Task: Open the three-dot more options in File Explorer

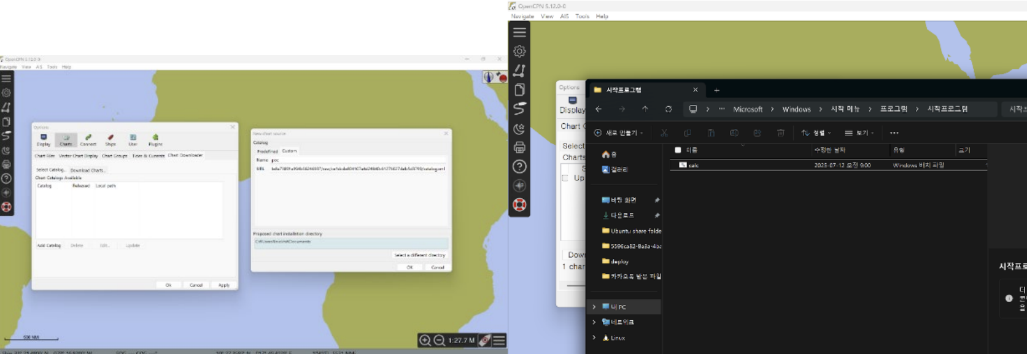Action: 894,133
